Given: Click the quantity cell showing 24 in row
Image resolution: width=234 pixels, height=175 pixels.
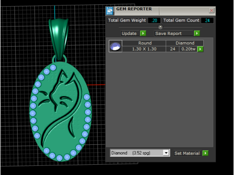Looking at the screenshot, I should (x=173, y=49).
